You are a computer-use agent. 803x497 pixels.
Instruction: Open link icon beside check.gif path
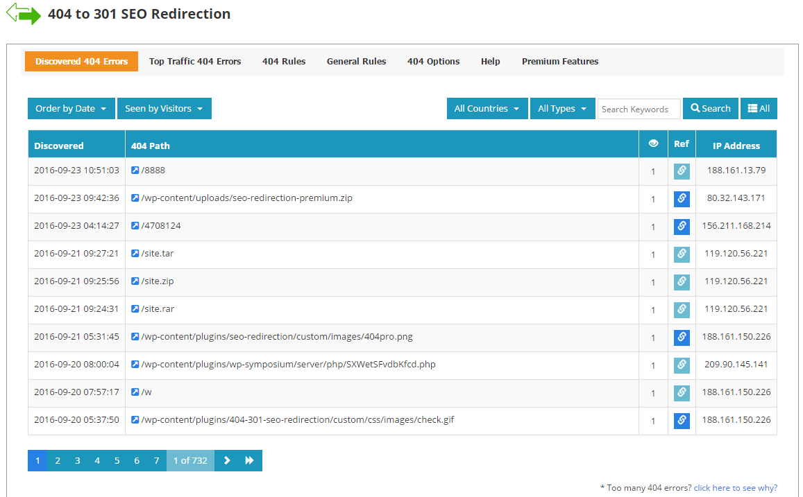pos(135,419)
